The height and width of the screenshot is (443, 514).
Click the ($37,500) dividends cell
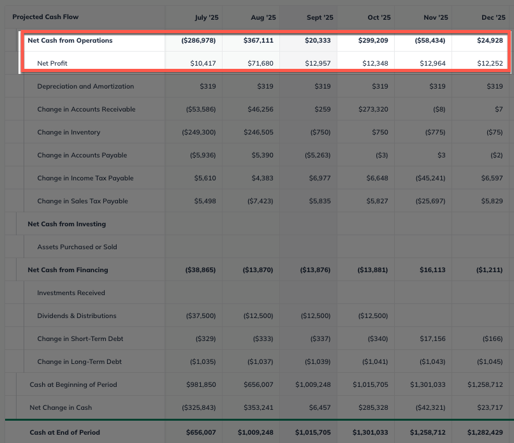pyautogui.click(x=201, y=316)
